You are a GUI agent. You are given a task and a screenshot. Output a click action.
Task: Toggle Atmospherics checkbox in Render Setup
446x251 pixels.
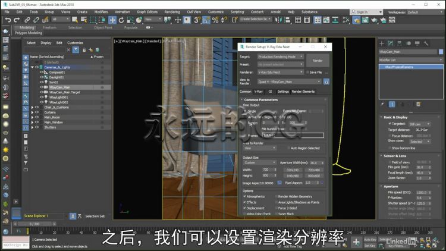[x=244, y=196]
